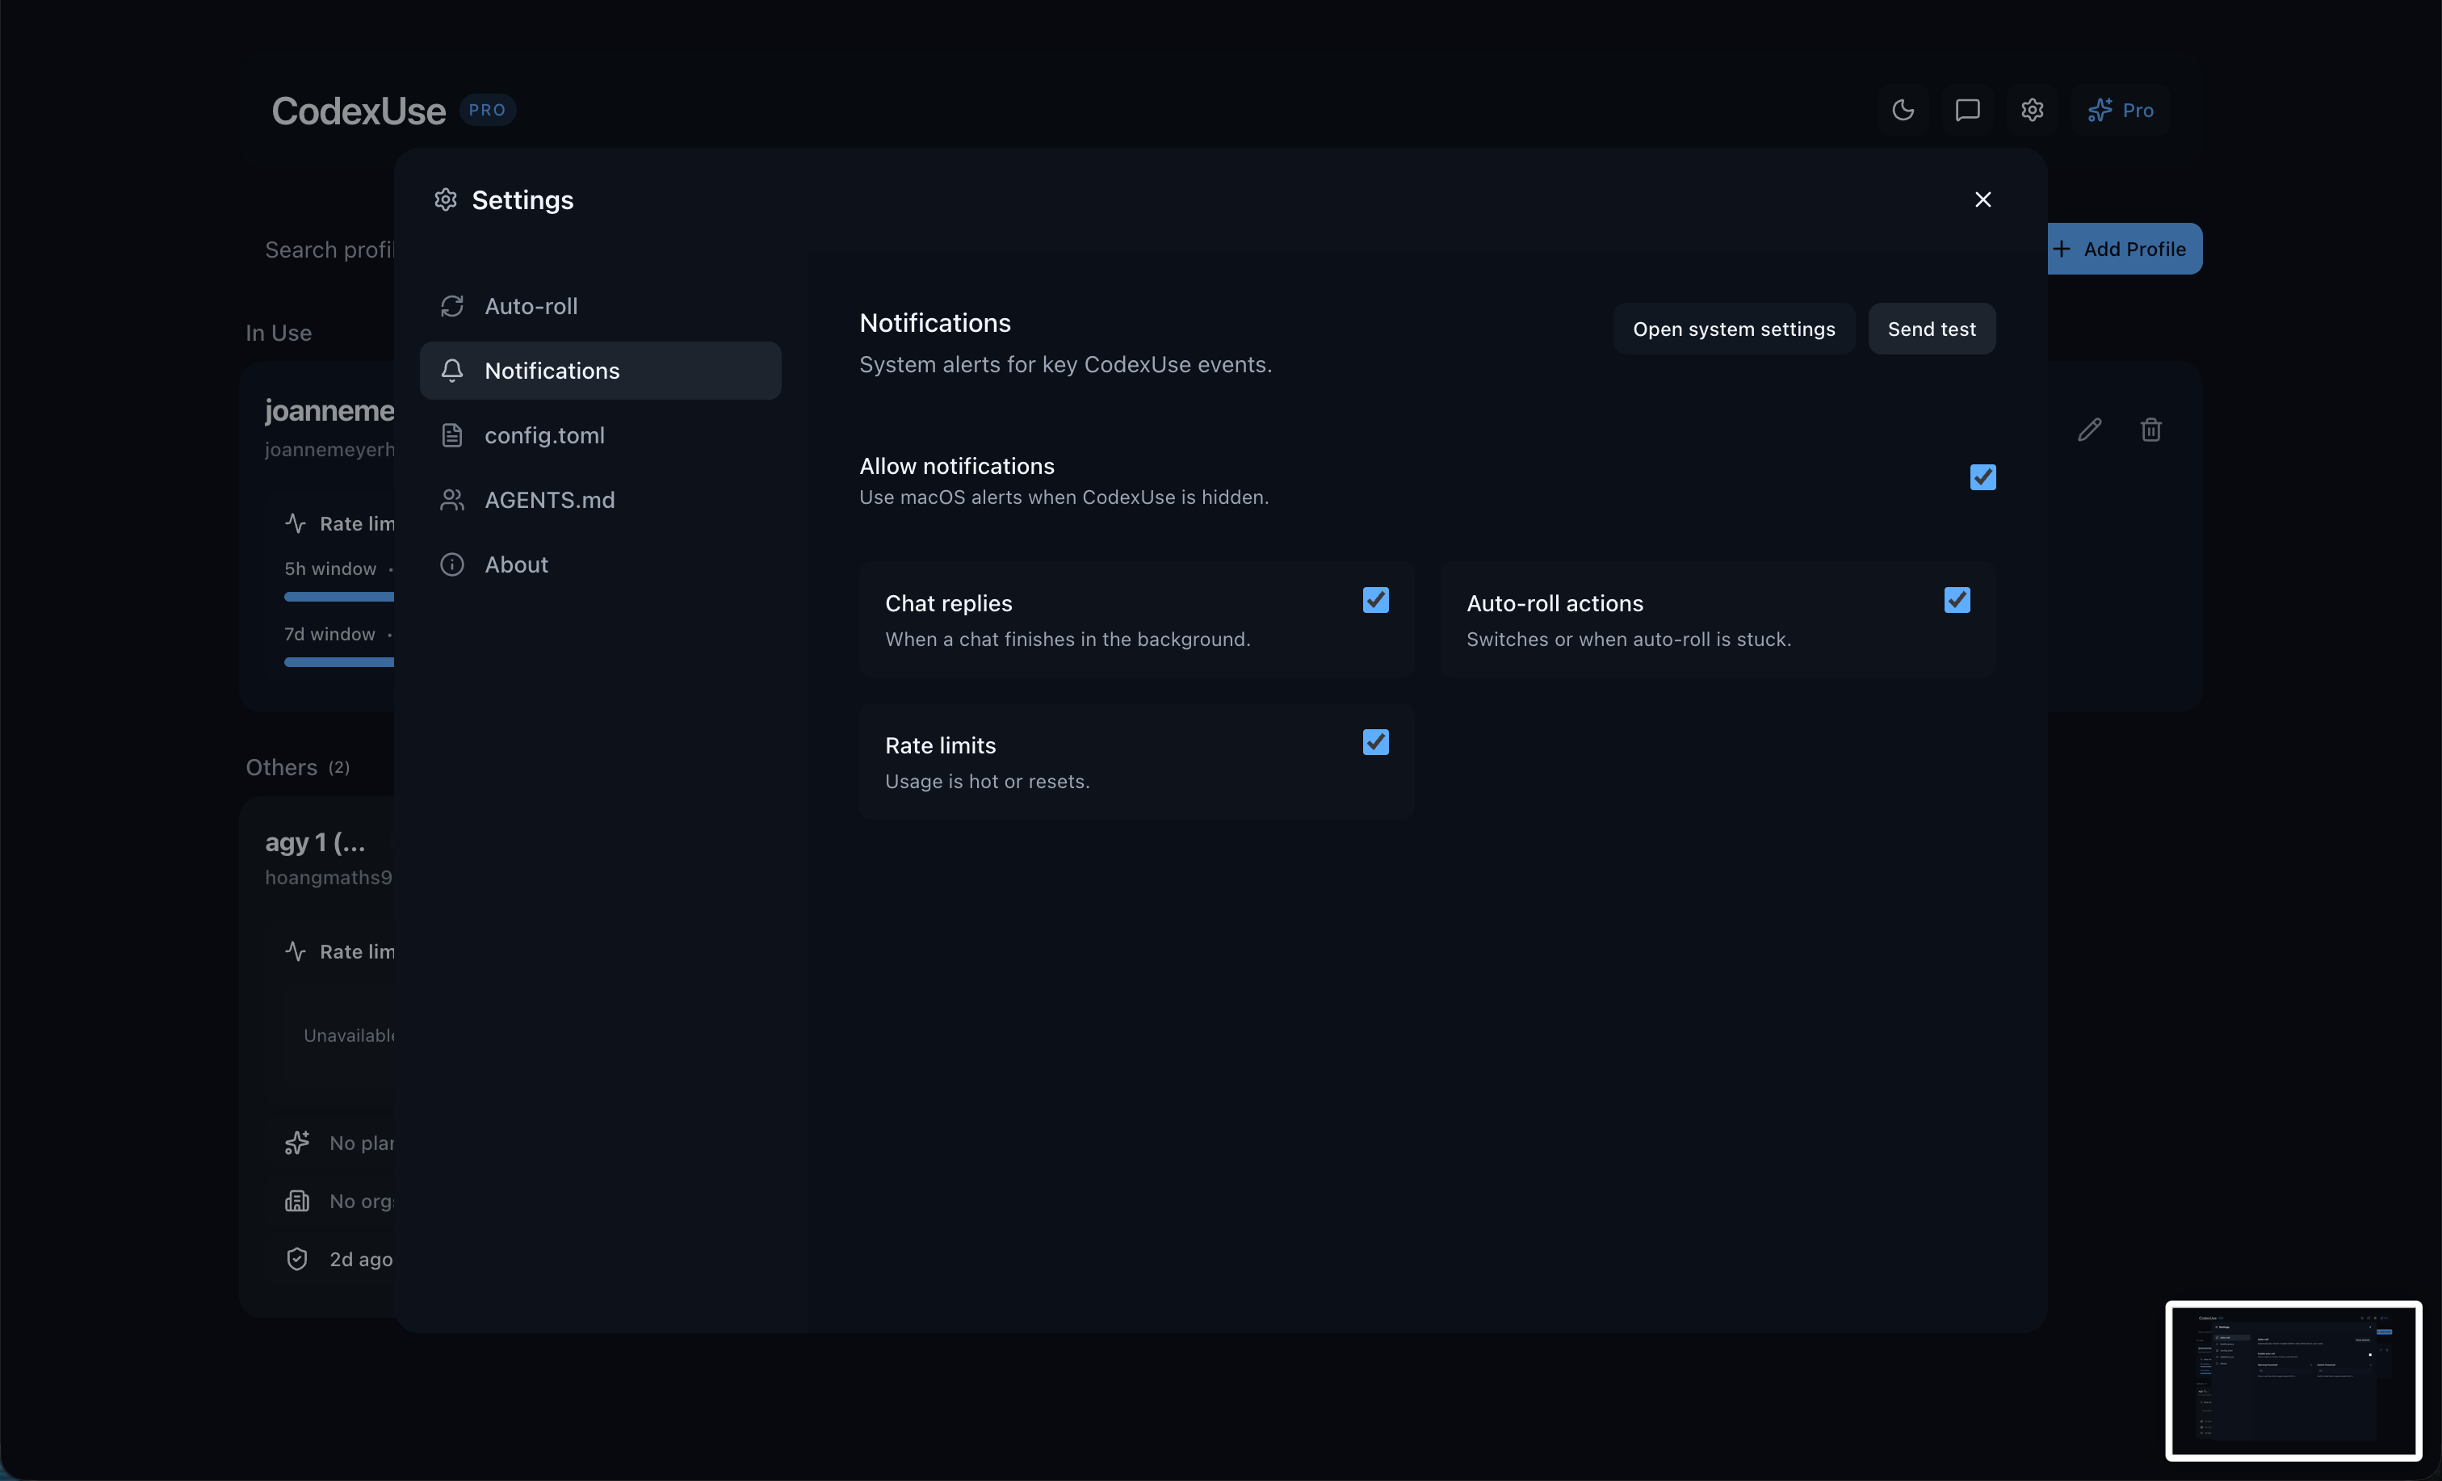Screen dimensions: 2442x1481
Task: Disable the Allow notifications checkbox
Action: [1983, 476]
